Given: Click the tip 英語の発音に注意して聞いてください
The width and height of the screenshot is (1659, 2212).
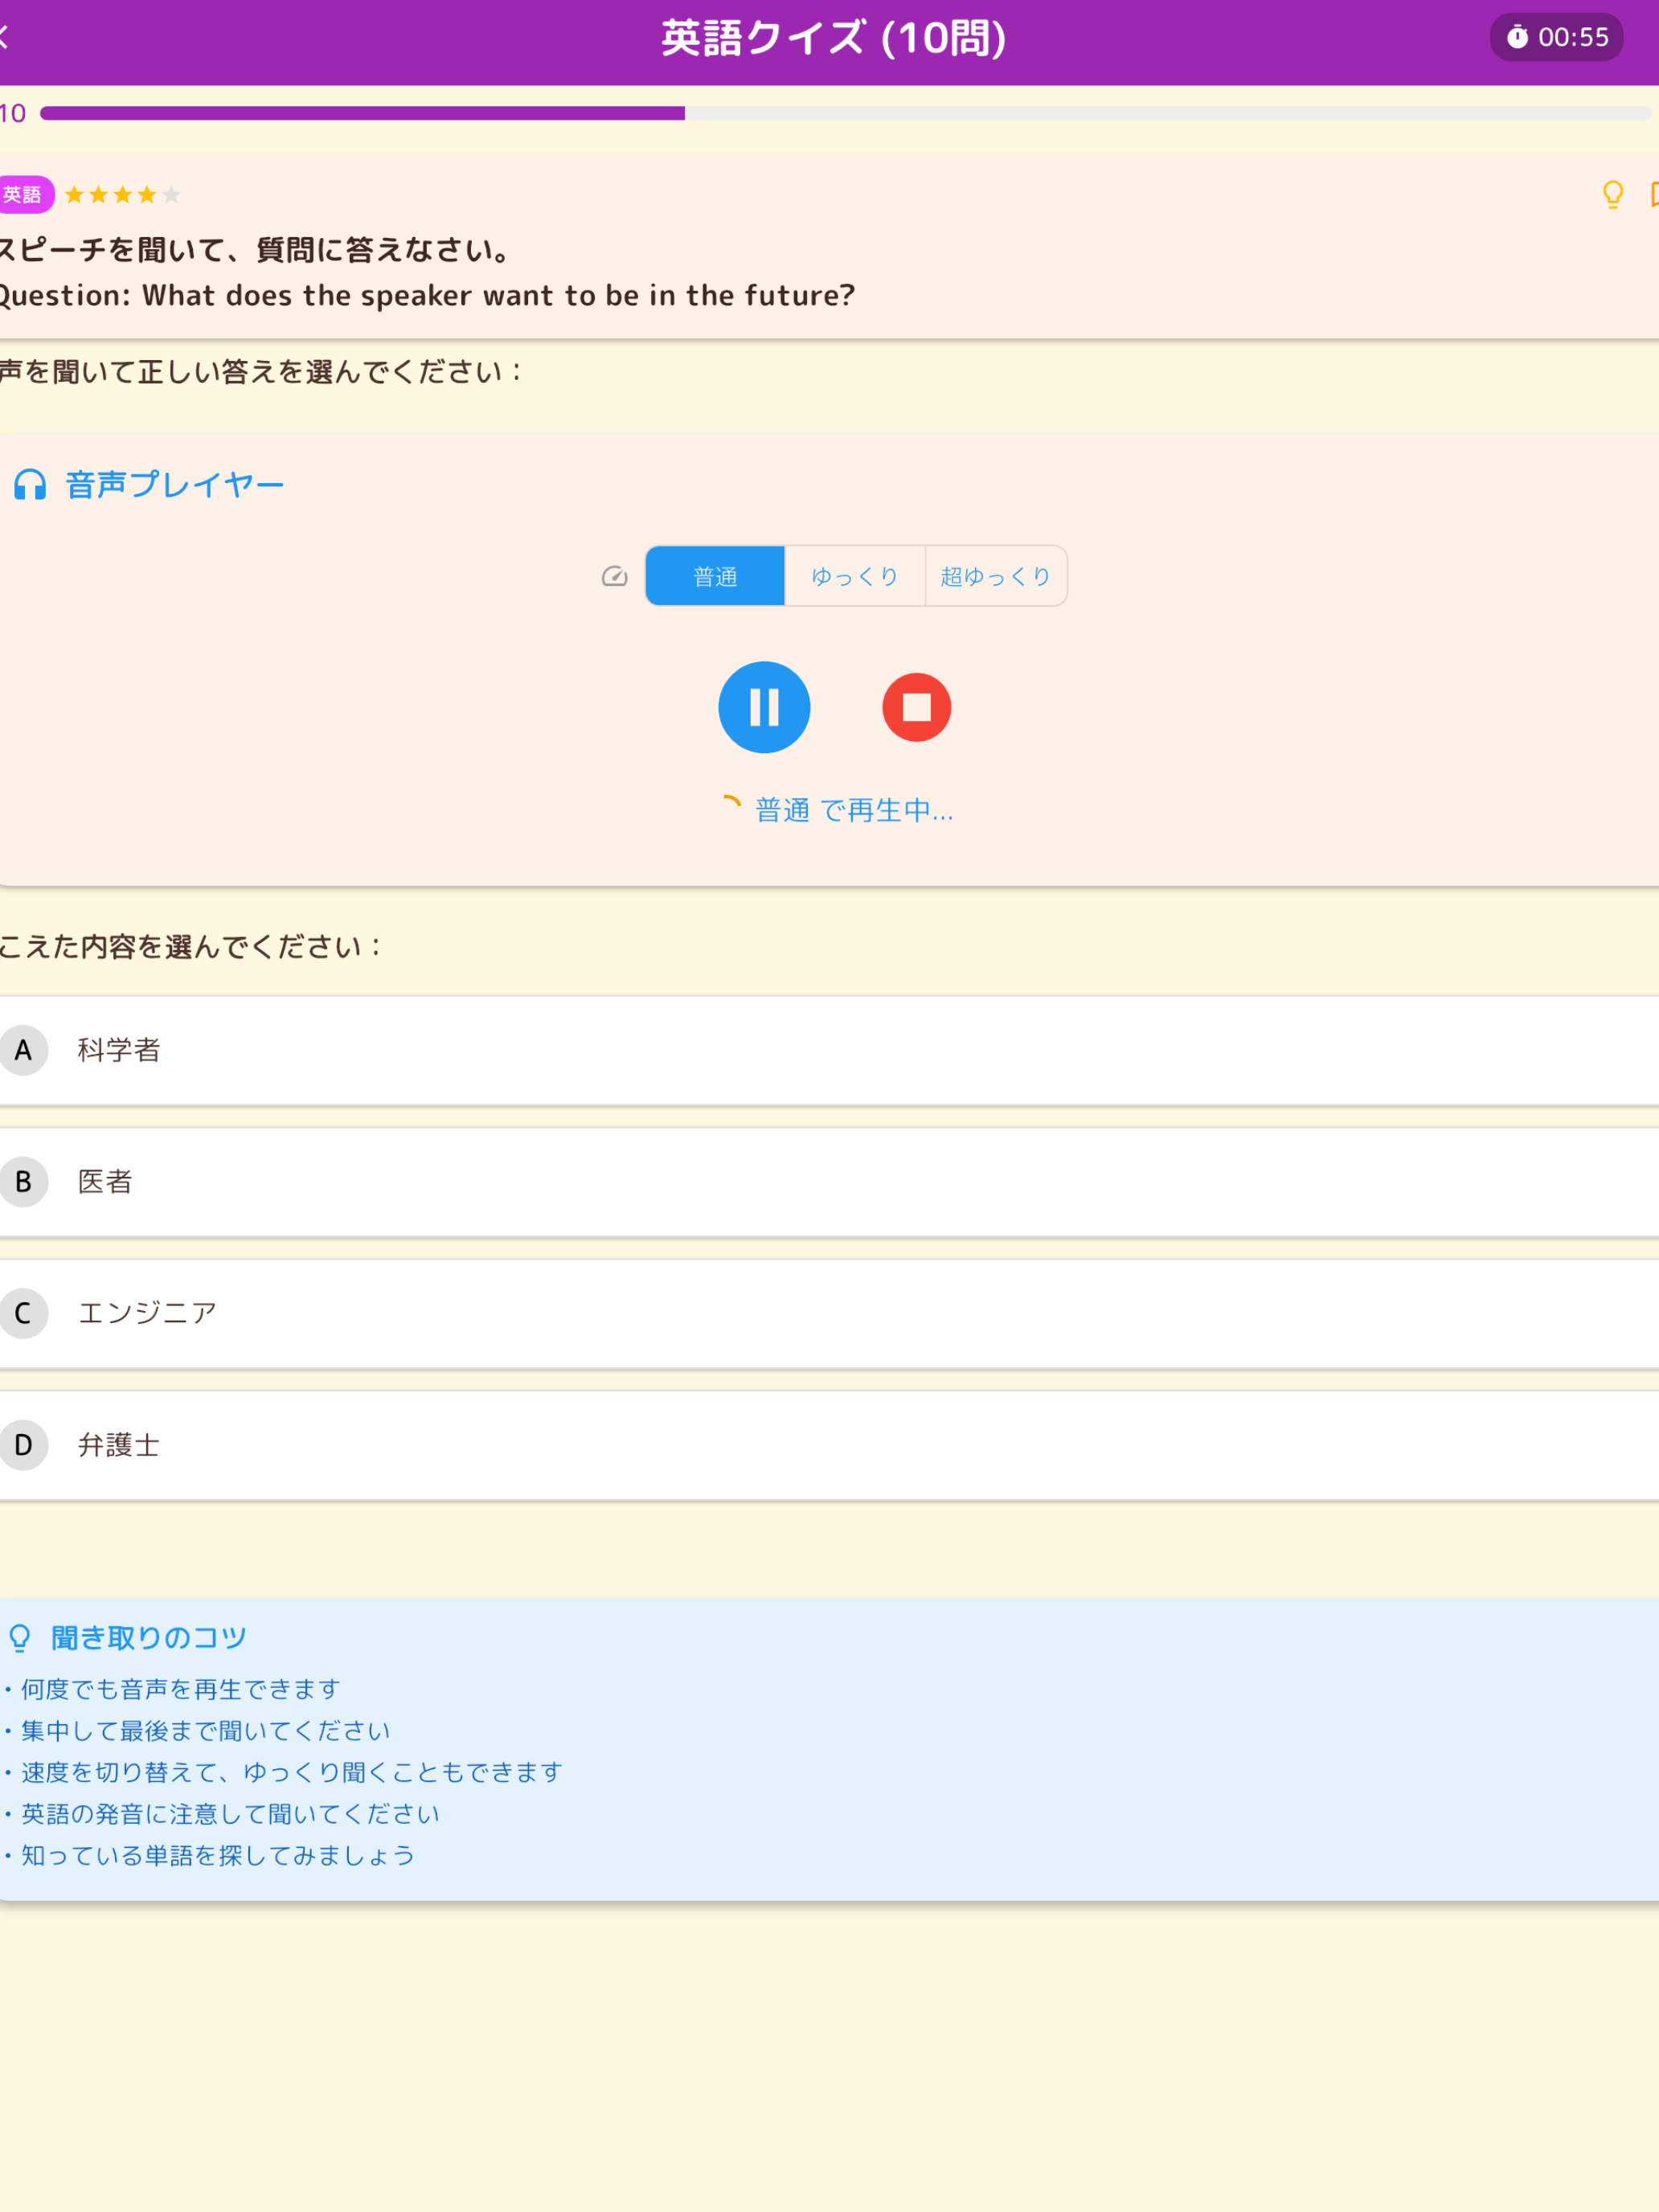Looking at the screenshot, I should click(x=230, y=1814).
